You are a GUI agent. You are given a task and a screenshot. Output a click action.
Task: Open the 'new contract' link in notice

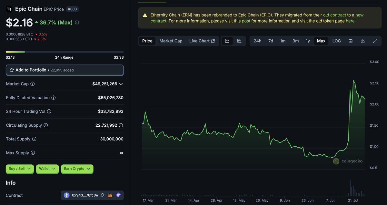(257, 18)
